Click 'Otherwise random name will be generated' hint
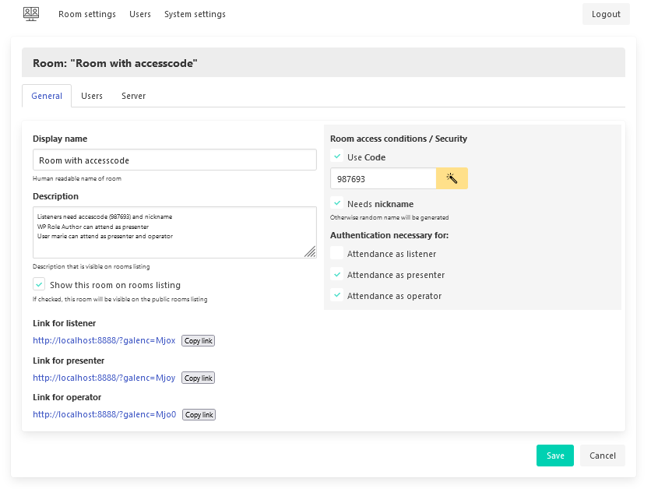This screenshot has height=489, width=658. click(x=389, y=217)
